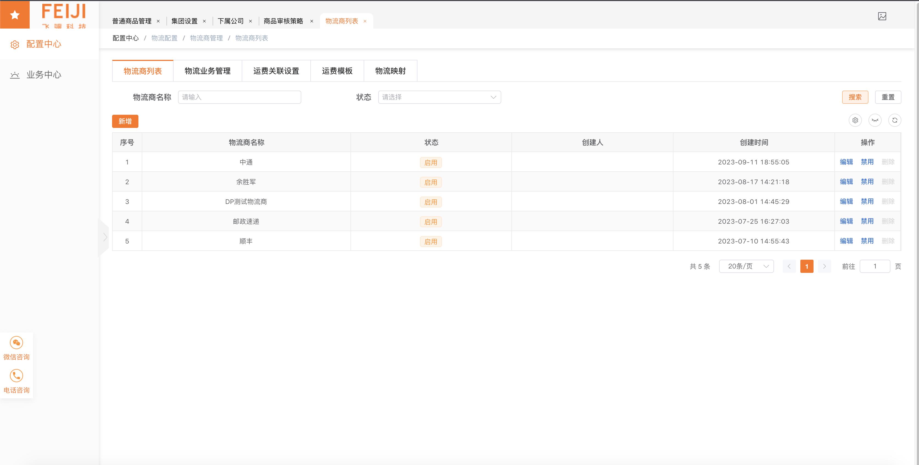The image size is (919, 465).
Task: Click the 邮政速递 name cell
Action: (x=246, y=222)
